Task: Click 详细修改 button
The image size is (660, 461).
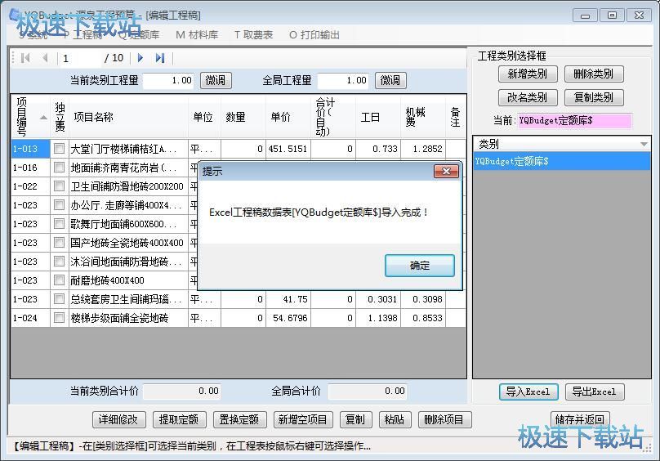Action: click(118, 419)
